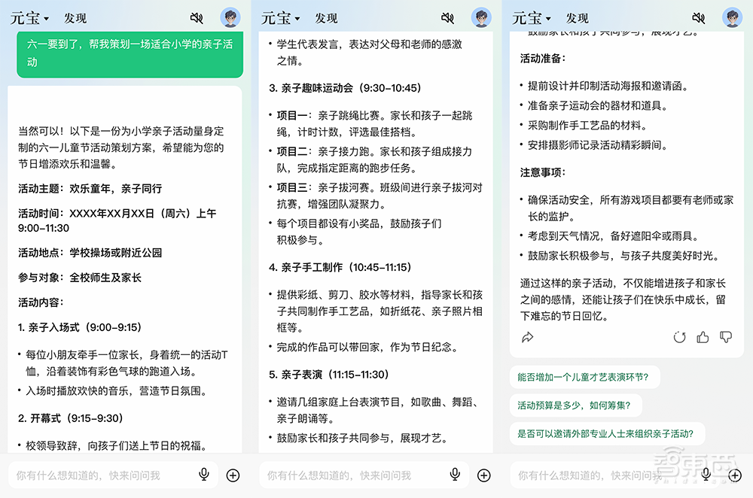Open the 元宝 dropdown on the middle screen

point(279,18)
